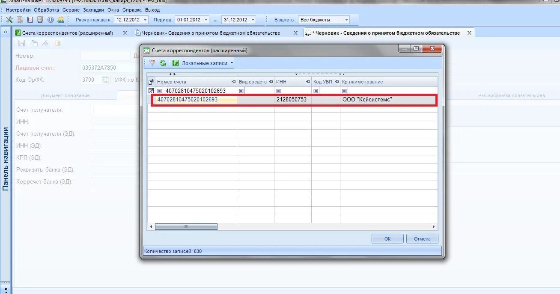Click the green refresh icon in dialog
The image size is (560, 294).
[163, 63]
